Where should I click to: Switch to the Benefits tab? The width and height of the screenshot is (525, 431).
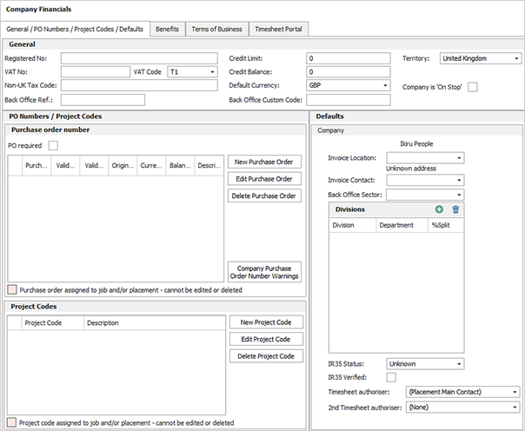point(167,29)
